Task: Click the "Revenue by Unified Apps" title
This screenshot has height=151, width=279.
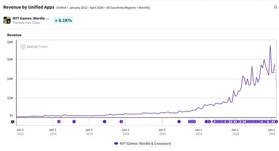Action: [x=29, y=7]
